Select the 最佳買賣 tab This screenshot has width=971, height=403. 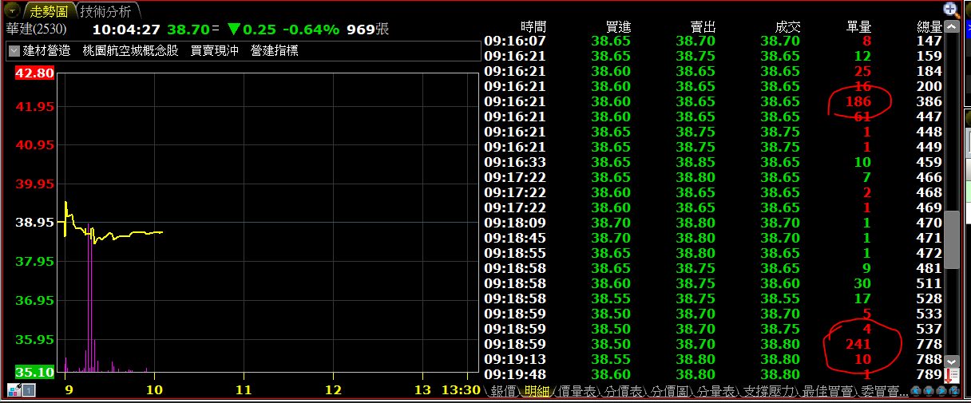pyautogui.click(x=813, y=391)
